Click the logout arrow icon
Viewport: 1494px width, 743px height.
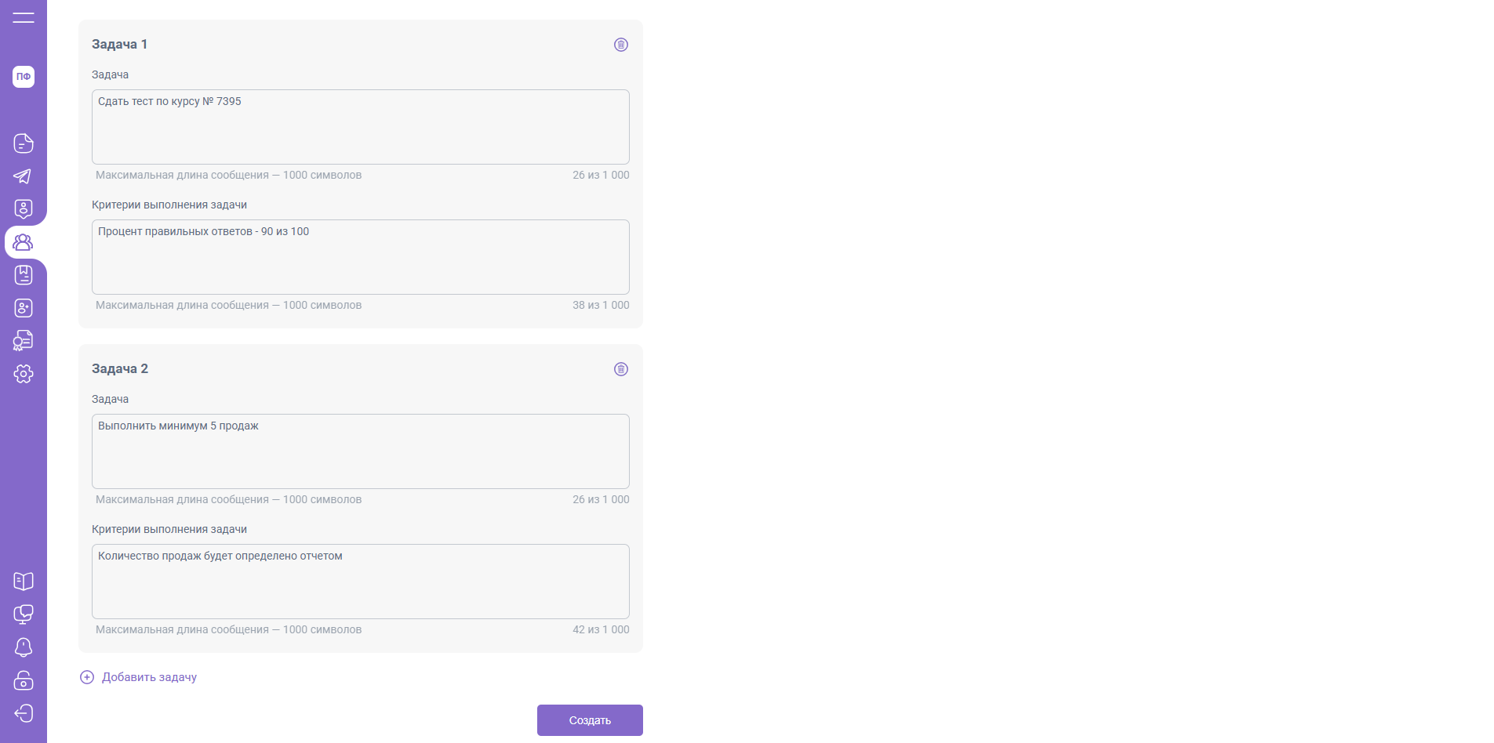[24, 713]
